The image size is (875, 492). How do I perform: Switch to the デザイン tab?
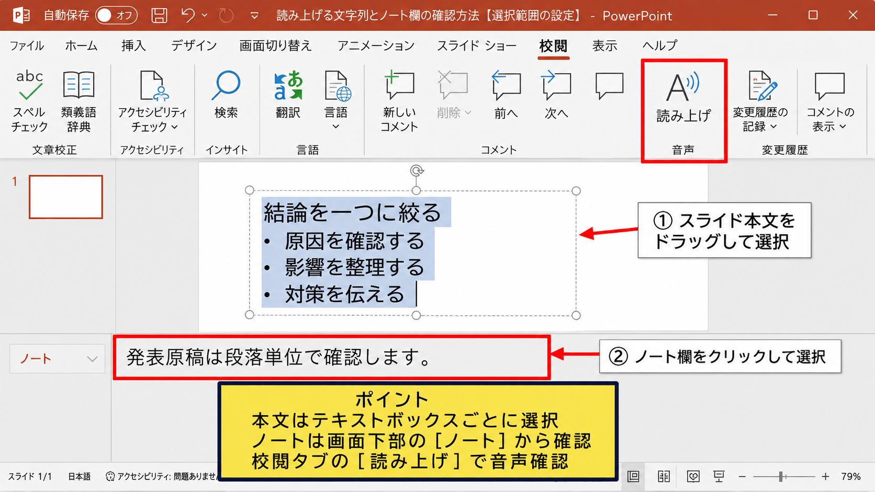click(194, 45)
